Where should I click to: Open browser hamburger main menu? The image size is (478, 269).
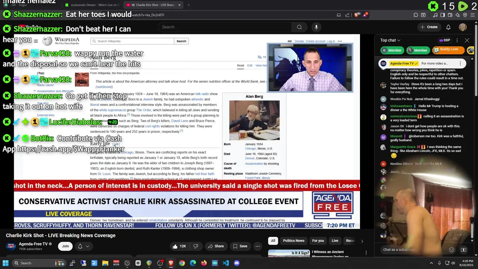click(x=472, y=15)
